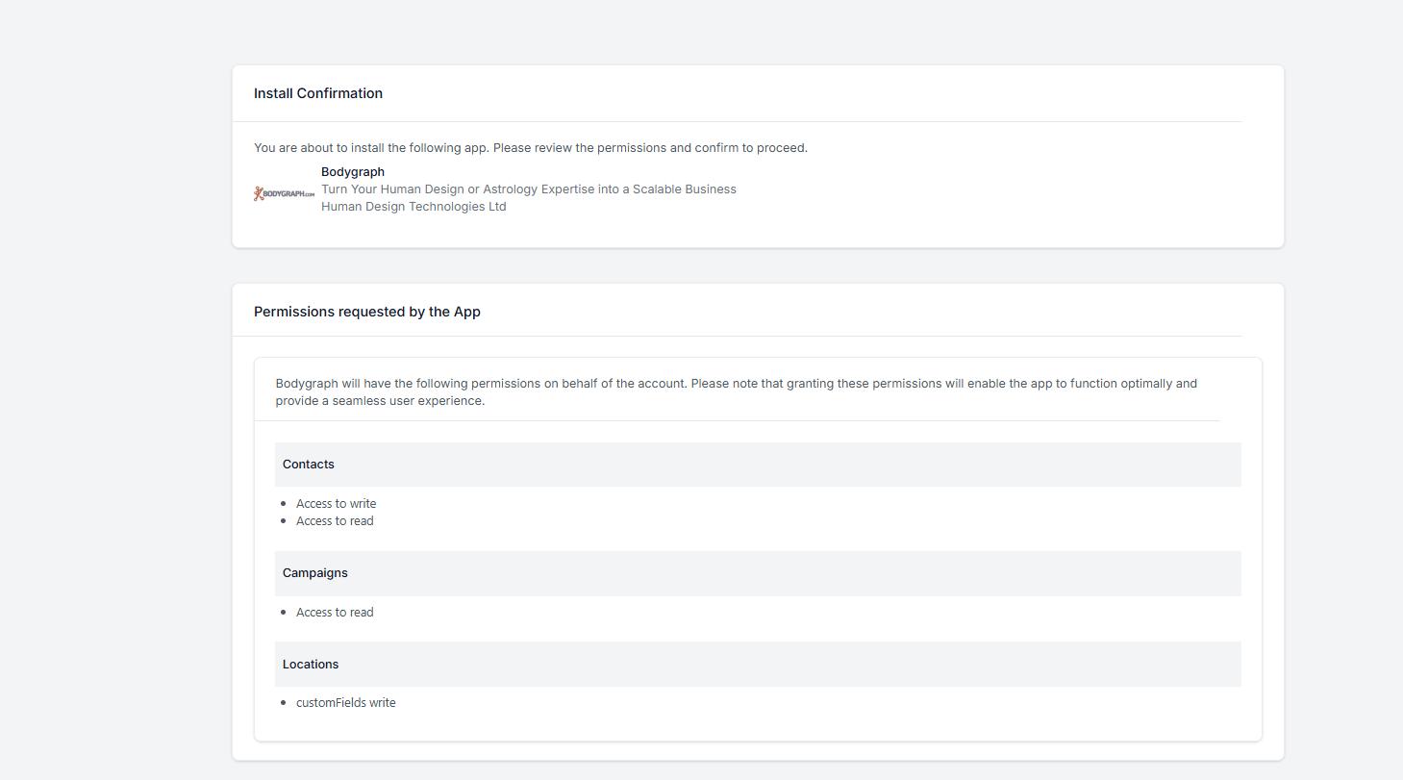This screenshot has height=780, width=1403.
Task: Click Human Design Technologies Ltd text
Action: (x=413, y=207)
